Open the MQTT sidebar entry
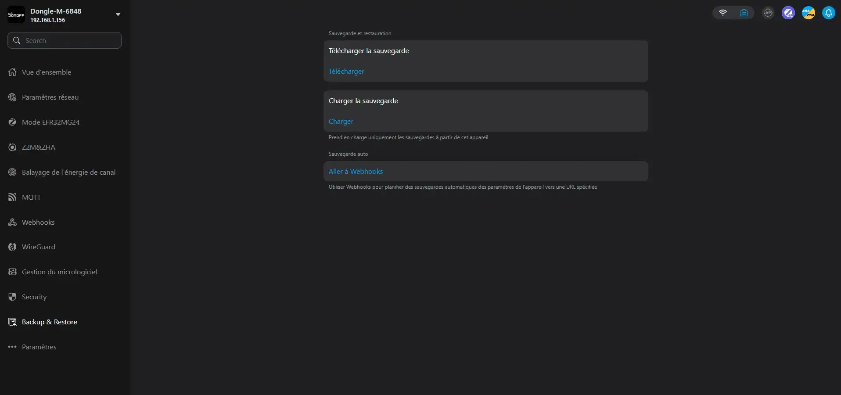Screen dimensions: 841x395 31,197
